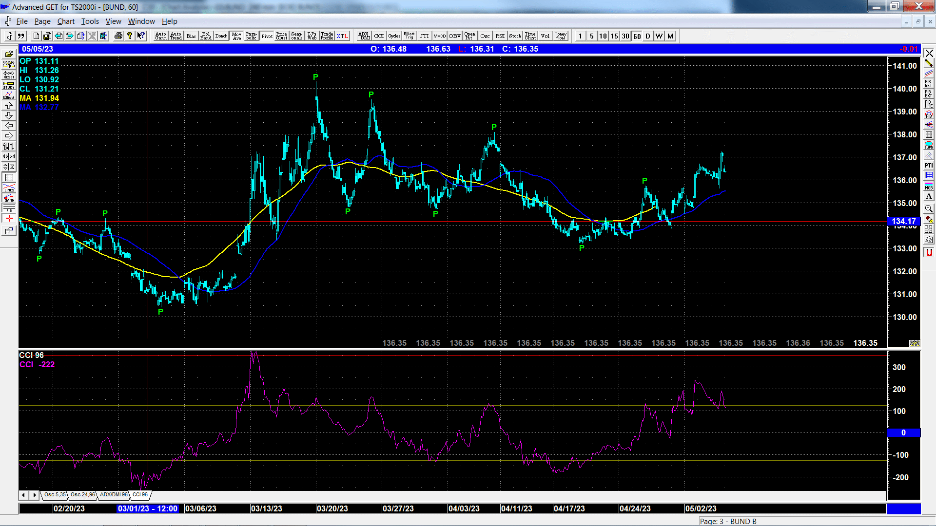Switch to Osc 5,35 tab
This screenshot has width=936, height=526.
(55, 495)
